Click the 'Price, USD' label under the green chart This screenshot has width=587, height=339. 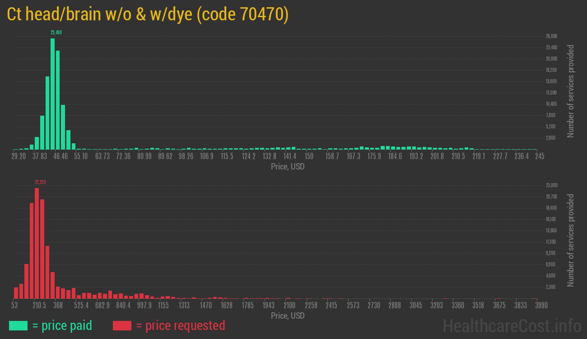point(288,166)
